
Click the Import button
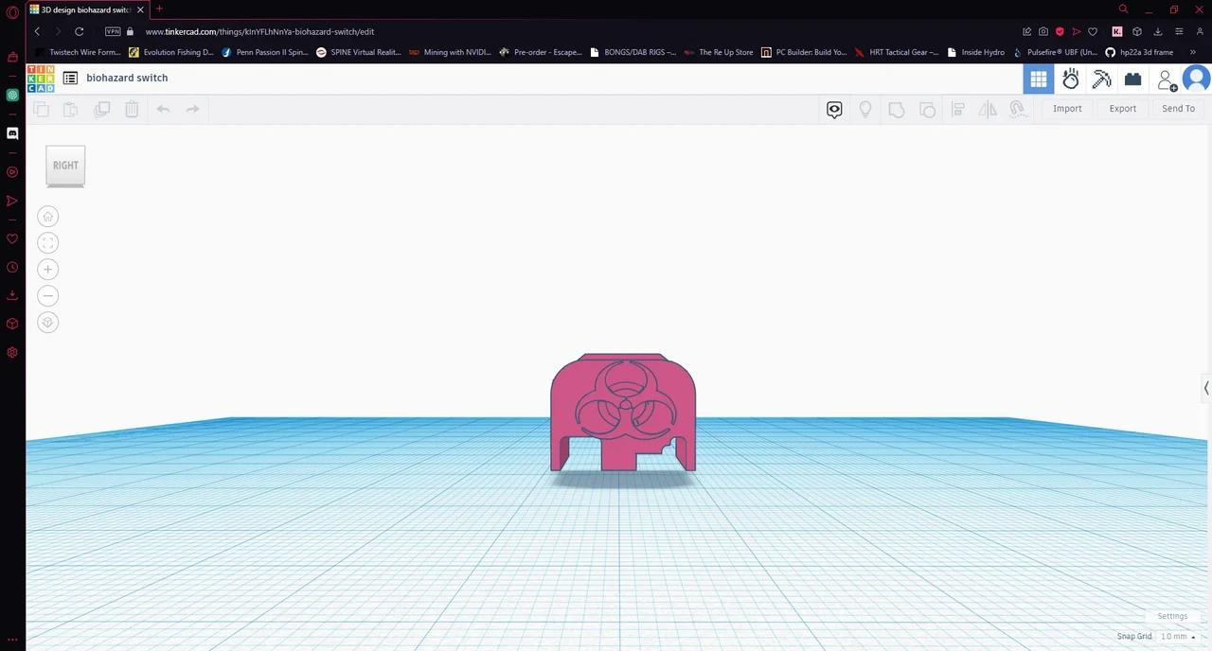(1067, 109)
